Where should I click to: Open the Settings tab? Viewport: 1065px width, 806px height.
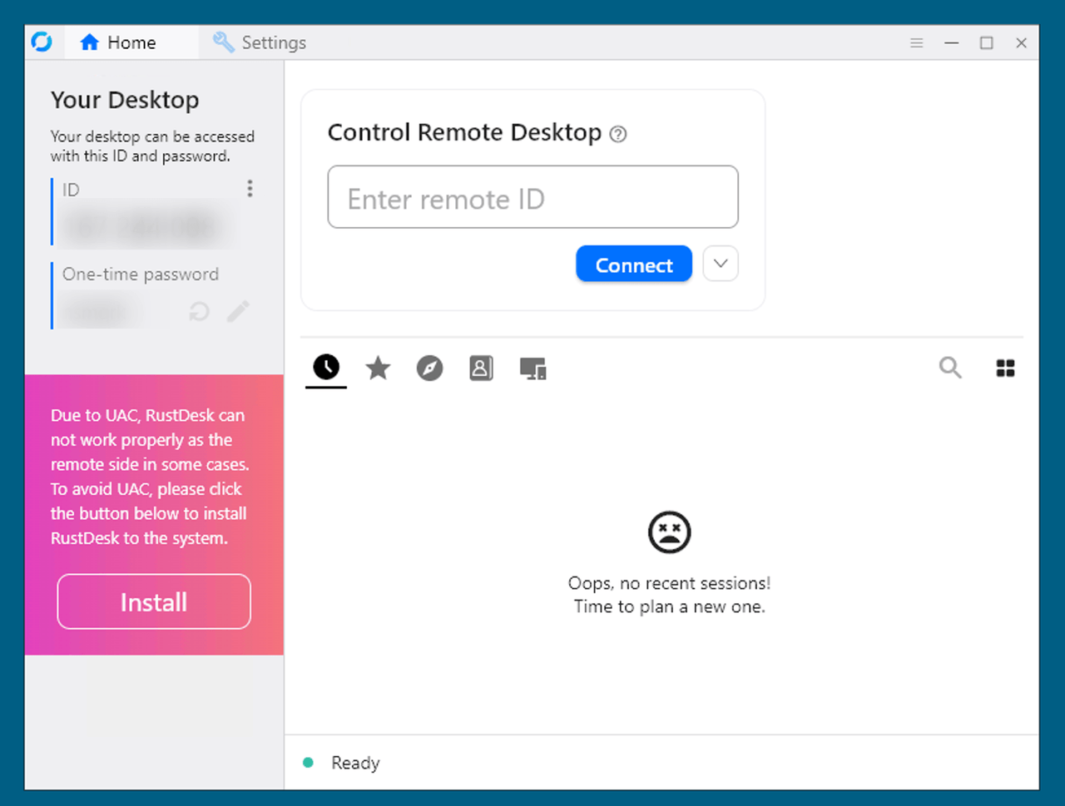[260, 42]
